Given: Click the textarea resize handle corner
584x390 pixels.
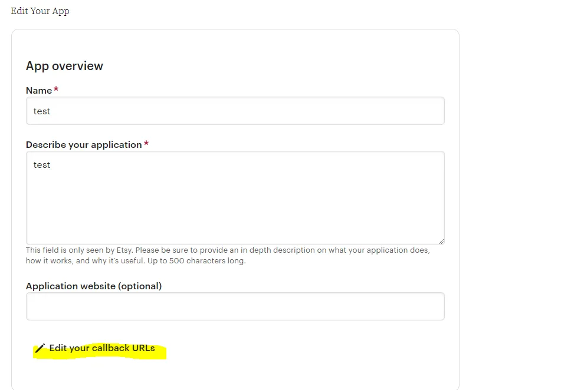Looking at the screenshot, I should (x=441, y=242).
